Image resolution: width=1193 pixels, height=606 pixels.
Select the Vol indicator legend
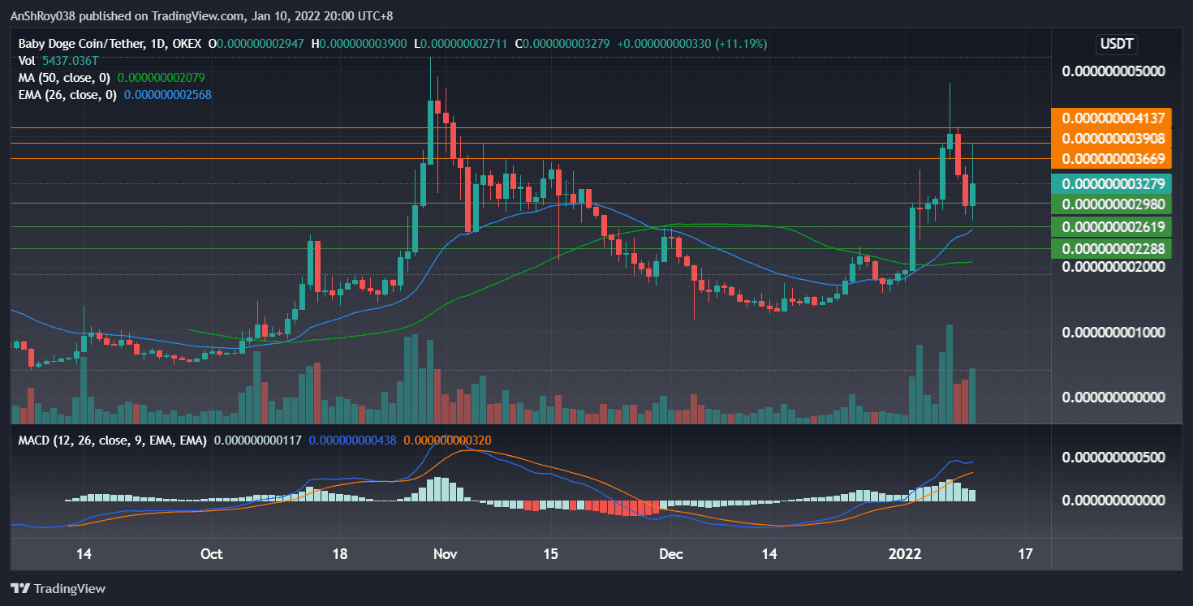[x=26, y=60]
